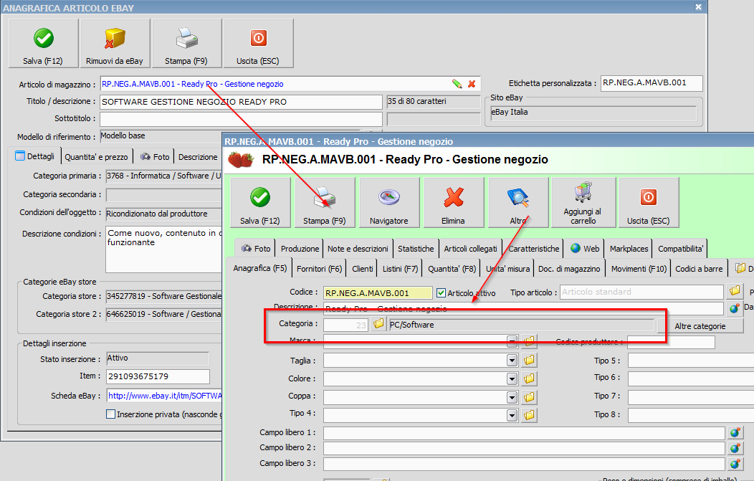Click folder icon next to Coppa dropdown
This screenshot has height=481, width=754.
point(529,397)
